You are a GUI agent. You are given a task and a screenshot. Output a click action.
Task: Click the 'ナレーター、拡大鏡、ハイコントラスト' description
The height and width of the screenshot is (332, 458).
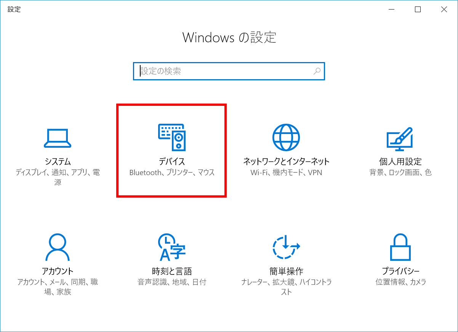tap(286, 287)
